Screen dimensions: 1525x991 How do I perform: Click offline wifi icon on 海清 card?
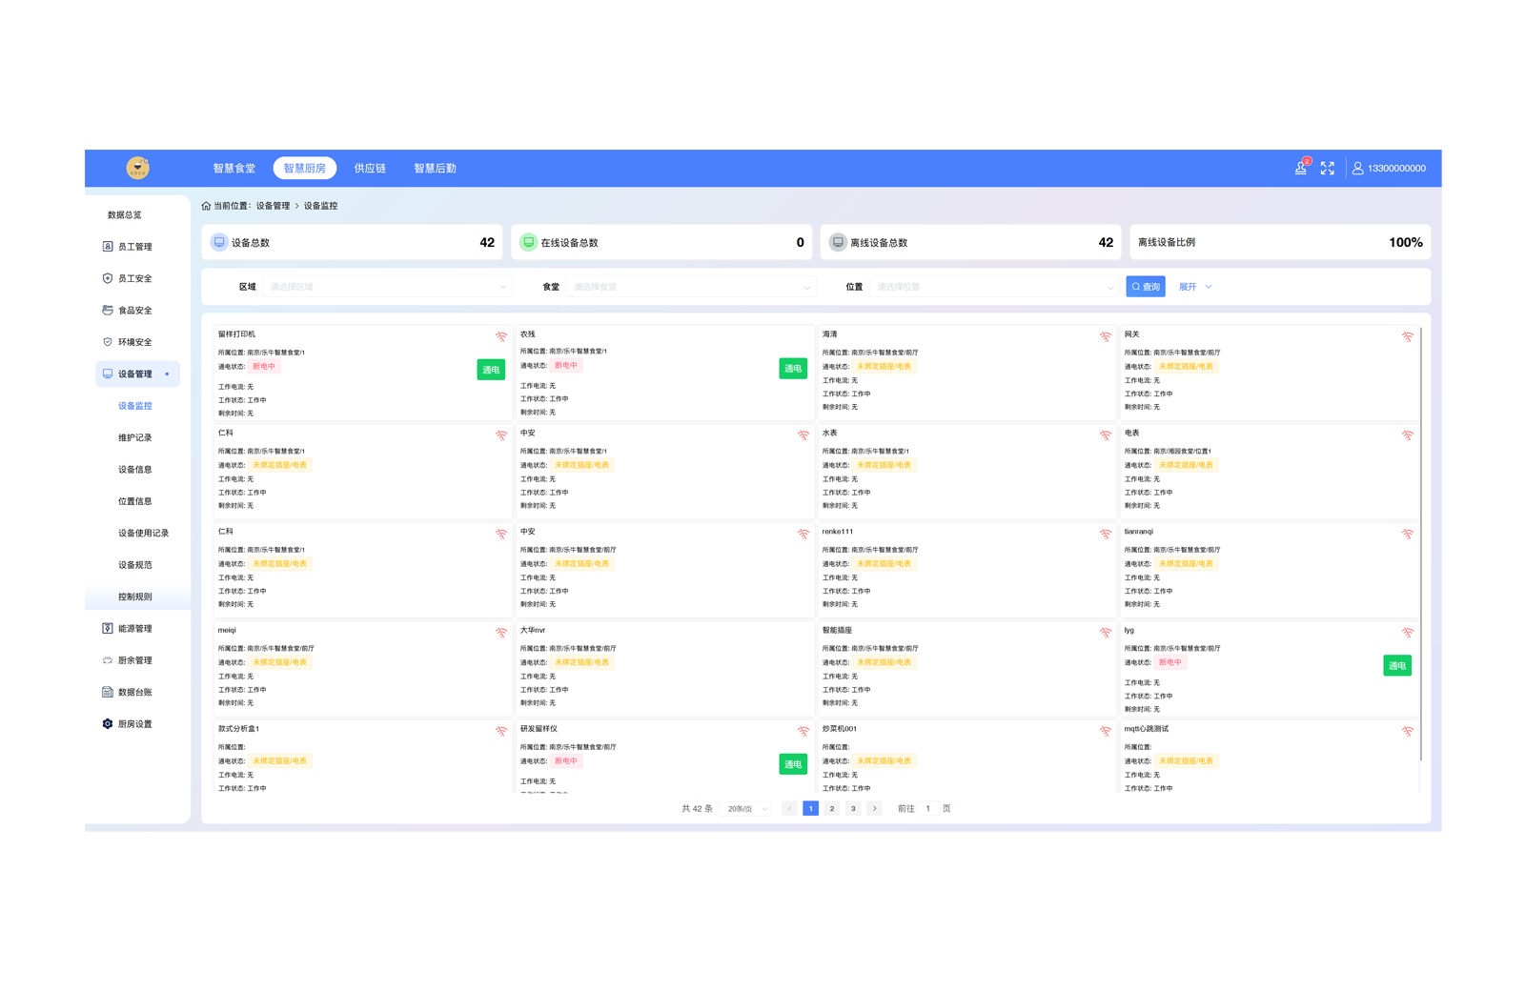tap(1106, 336)
